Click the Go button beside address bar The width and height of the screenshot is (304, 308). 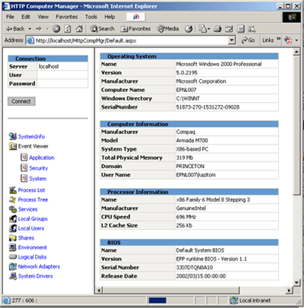click(x=249, y=40)
